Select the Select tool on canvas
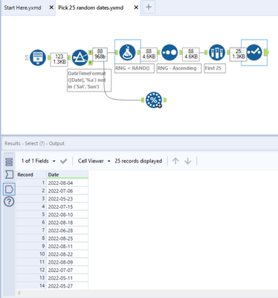The height and width of the screenshot is (298, 278). click(254, 52)
